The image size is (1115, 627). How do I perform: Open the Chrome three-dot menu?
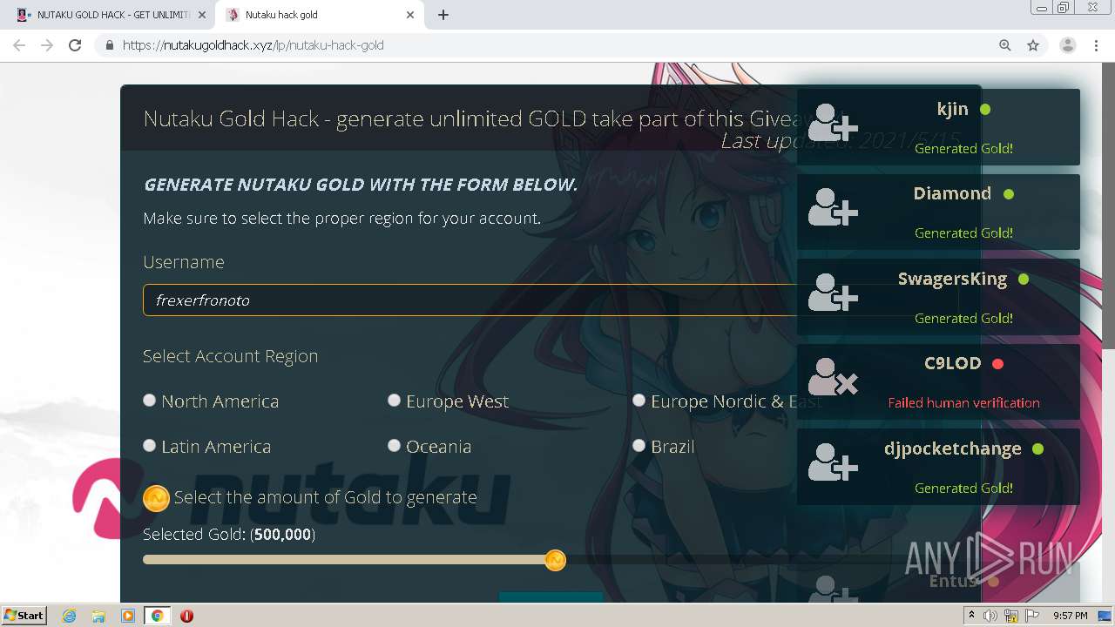pyautogui.click(x=1096, y=45)
